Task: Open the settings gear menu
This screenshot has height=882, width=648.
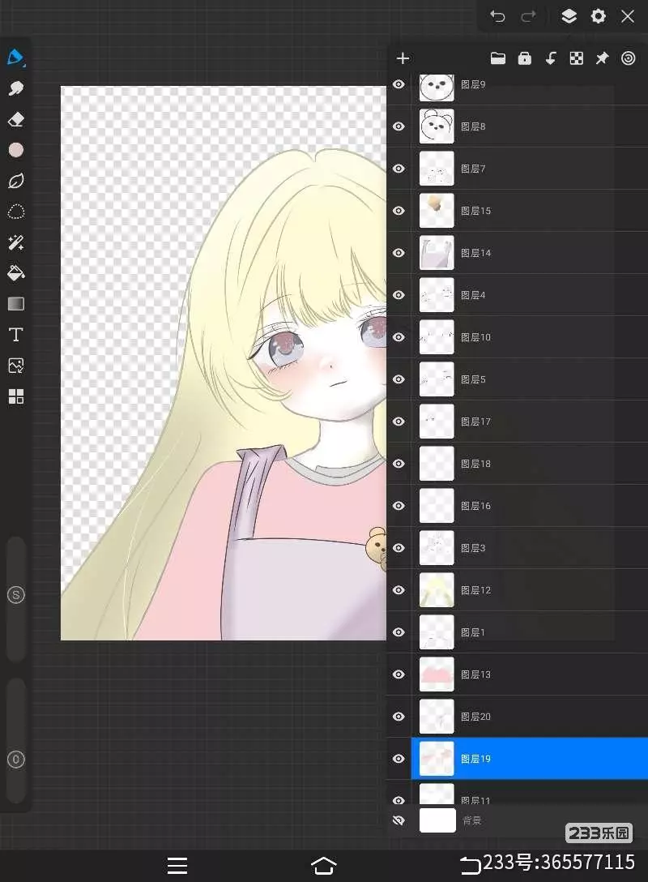Action: pyautogui.click(x=598, y=16)
